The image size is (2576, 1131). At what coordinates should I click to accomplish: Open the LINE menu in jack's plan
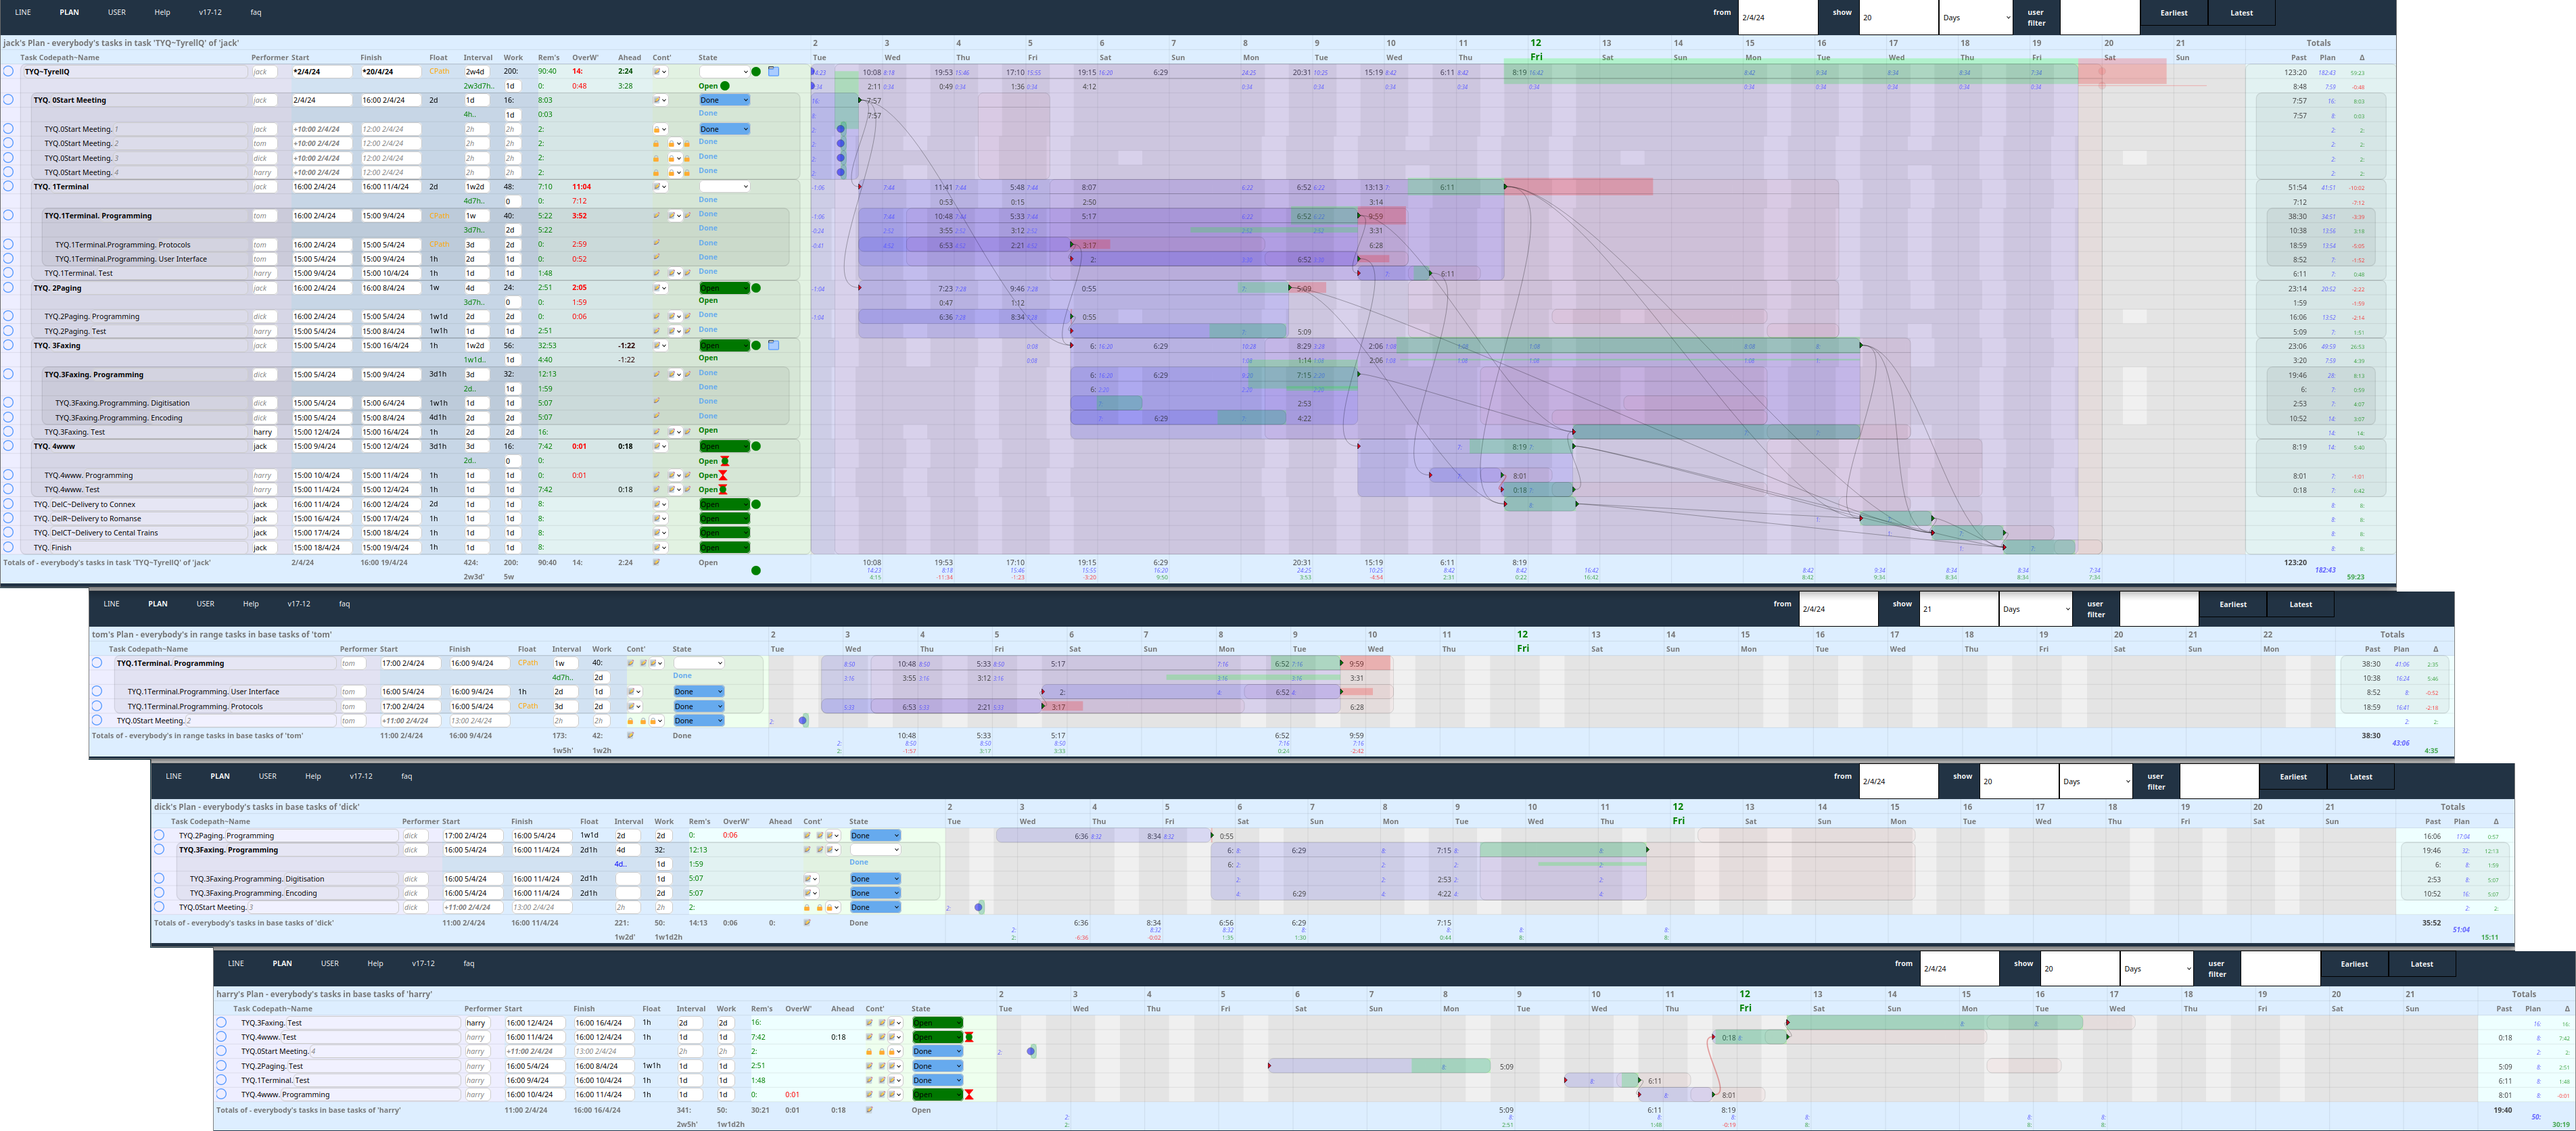tap(23, 12)
